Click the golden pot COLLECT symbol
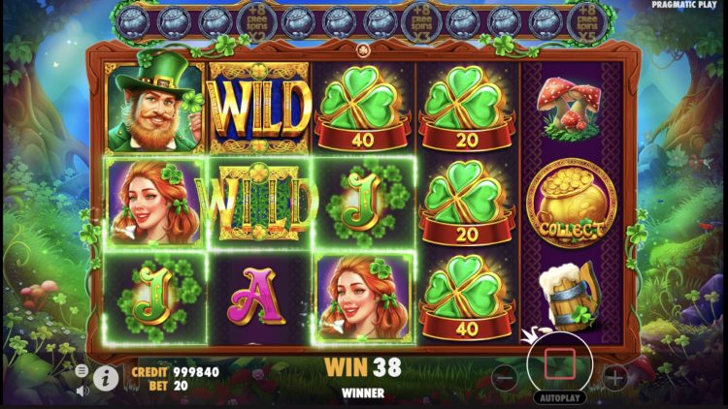728x409 pixels. pos(572,203)
